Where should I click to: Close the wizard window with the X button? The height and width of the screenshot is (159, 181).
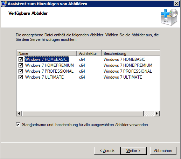tap(176, 4)
